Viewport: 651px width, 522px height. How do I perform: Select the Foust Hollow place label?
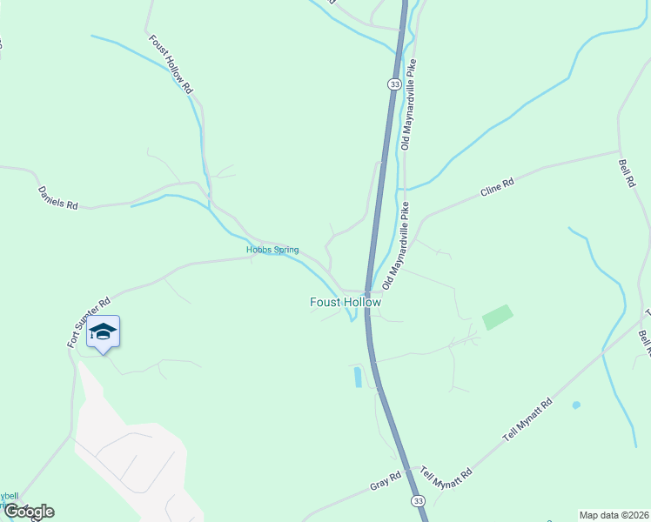(x=346, y=302)
